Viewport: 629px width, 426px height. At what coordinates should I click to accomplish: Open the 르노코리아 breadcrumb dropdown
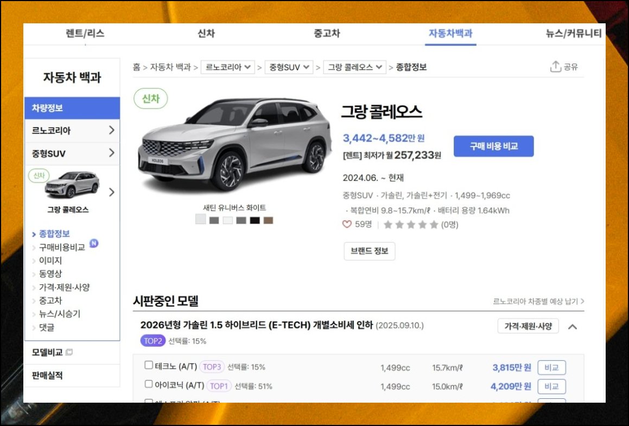point(228,67)
